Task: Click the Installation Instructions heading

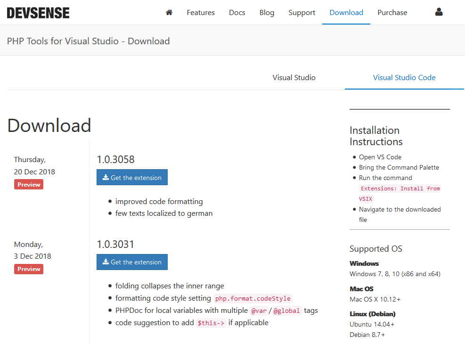Action: (376, 136)
